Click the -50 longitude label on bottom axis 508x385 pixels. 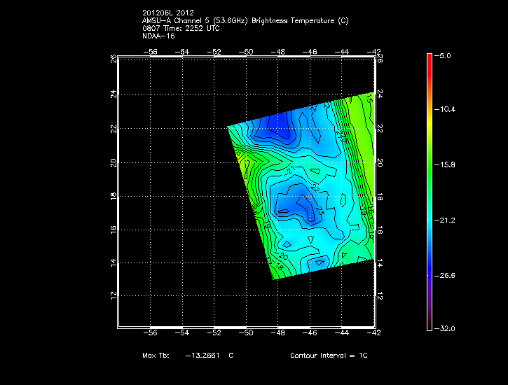pyautogui.click(x=246, y=333)
